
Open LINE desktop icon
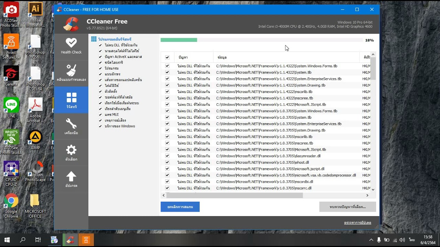11,108
